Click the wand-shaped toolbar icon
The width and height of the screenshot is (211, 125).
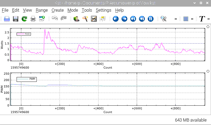pyautogui.click(x=85, y=19)
